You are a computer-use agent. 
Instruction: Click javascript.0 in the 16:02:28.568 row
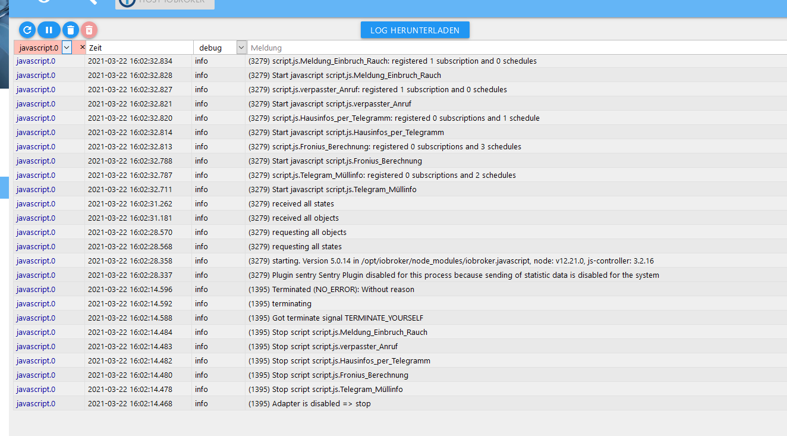click(x=36, y=247)
